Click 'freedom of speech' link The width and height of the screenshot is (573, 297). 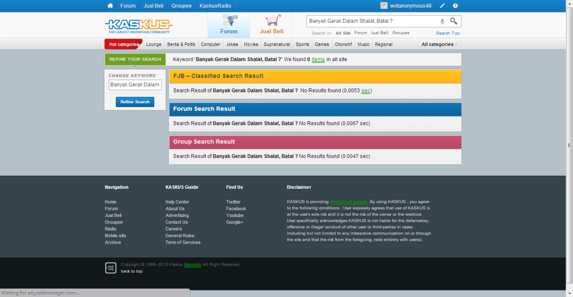coord(349,202)
